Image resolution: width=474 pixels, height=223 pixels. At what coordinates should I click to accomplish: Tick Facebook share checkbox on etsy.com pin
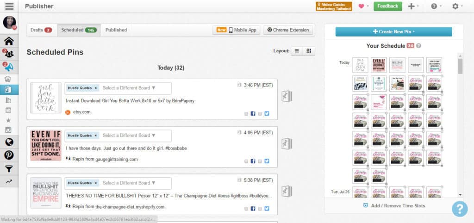[246, 114]
